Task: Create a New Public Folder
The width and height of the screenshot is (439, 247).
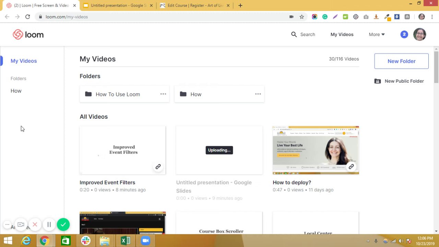Action: tap(399, 81)
